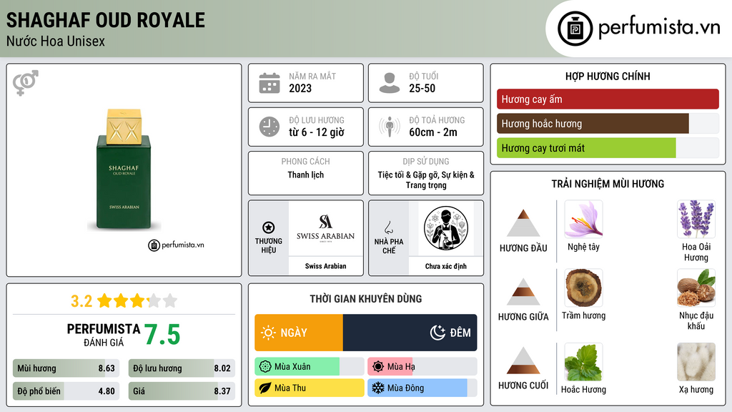Click the Xạ hương musk image
732x412 pixels.
click(x=696, y=362)
